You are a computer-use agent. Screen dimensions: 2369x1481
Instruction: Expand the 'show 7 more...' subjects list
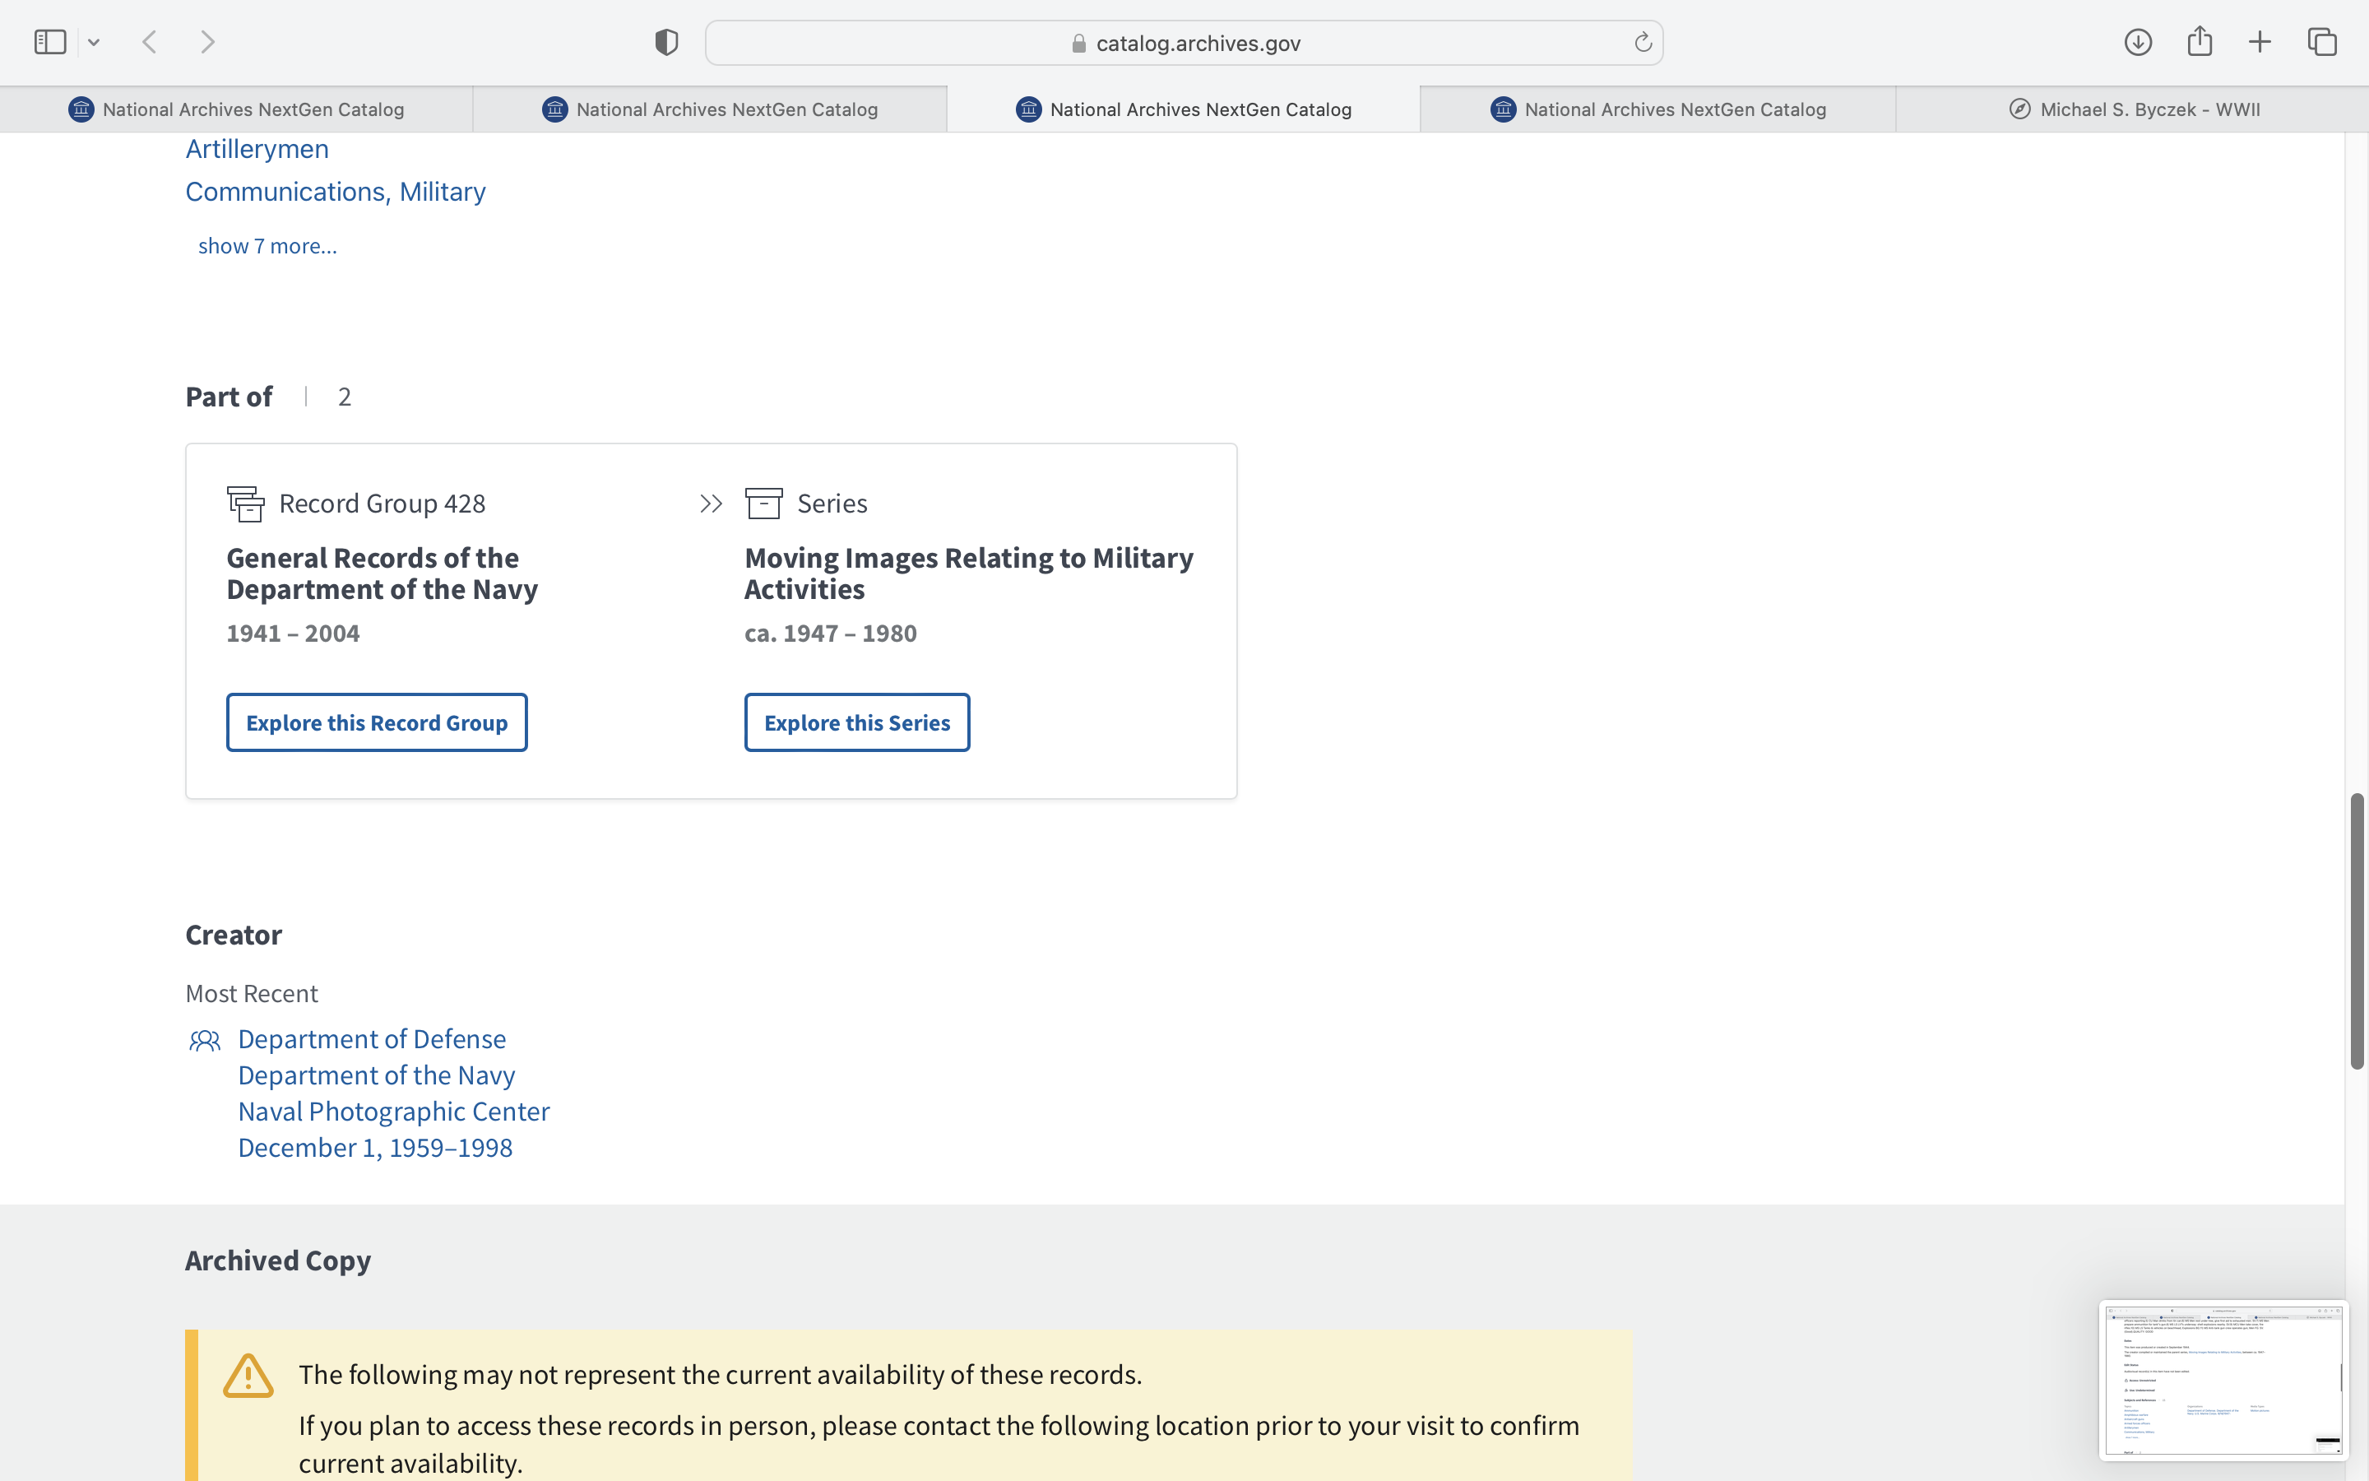click(267, 246)
